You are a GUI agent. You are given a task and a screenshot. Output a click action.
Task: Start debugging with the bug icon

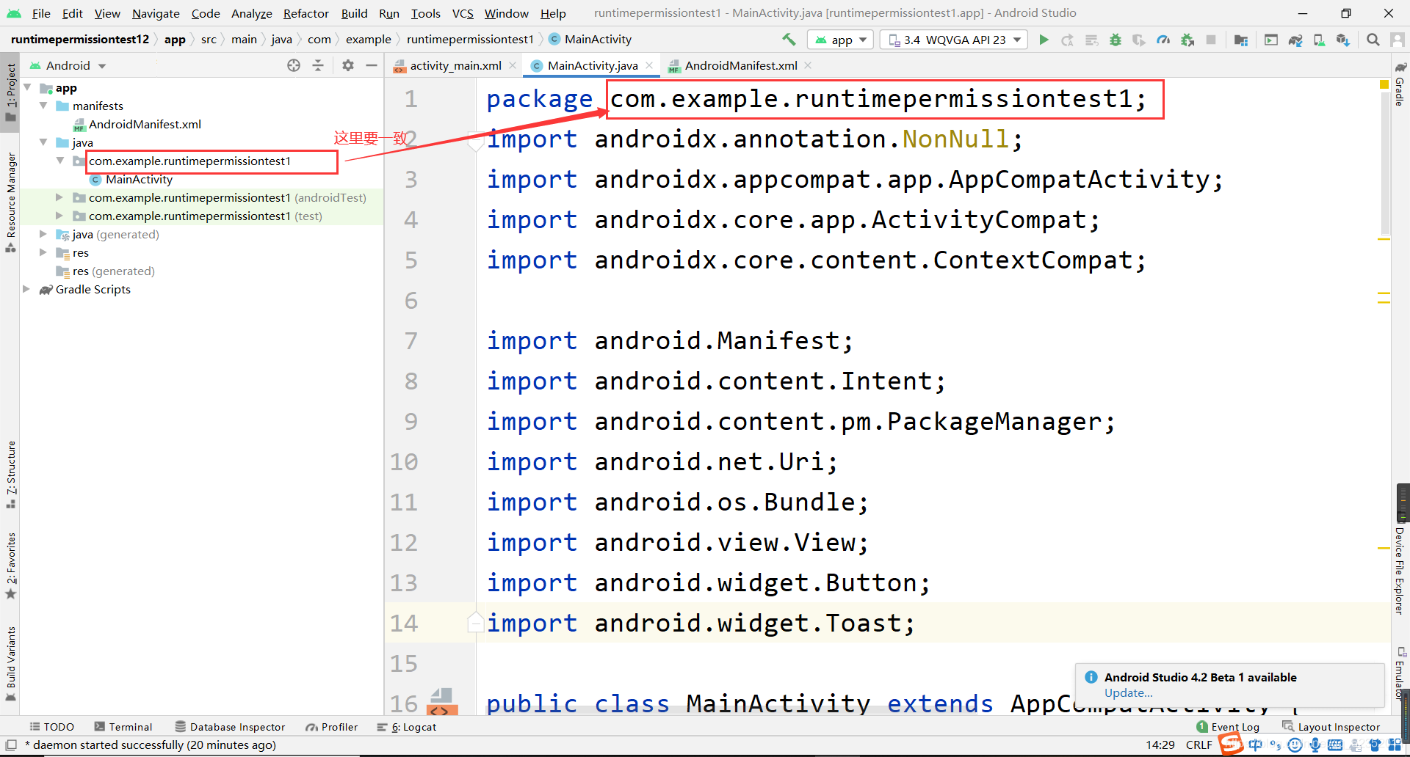[x=1115, y=40]
